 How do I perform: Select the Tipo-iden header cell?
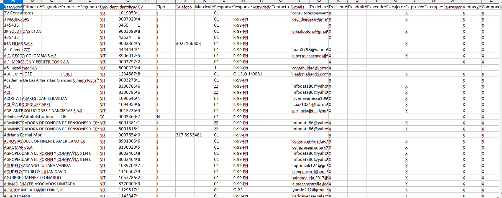click(x=108, y=7)
